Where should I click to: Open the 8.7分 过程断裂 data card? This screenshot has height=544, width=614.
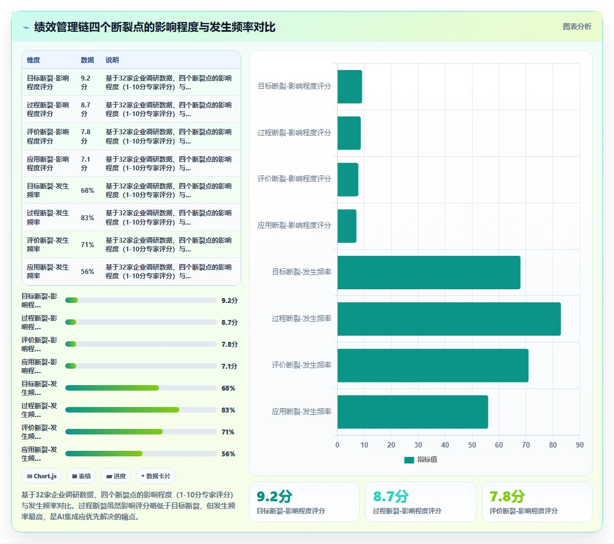tap(420, 502)
